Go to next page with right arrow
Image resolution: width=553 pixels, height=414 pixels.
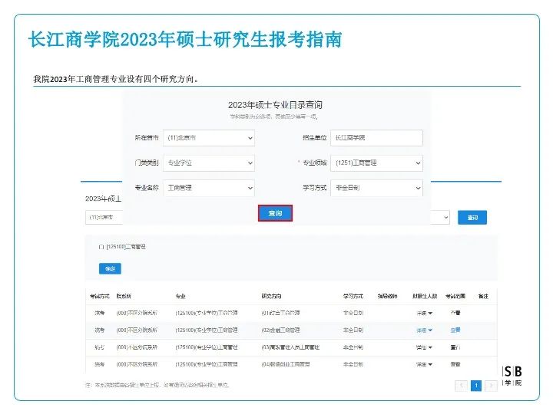point(491,386)
